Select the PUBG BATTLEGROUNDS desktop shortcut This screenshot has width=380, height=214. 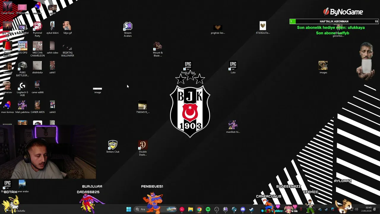click(x=22, y=69)
